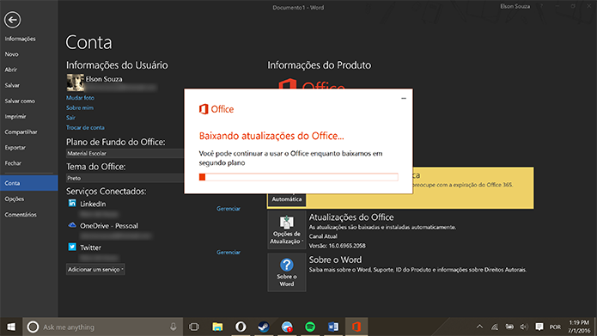The image size is (597, 336).
Task: Click the LinkedIn service icon
Action: [x=72, y=203]
